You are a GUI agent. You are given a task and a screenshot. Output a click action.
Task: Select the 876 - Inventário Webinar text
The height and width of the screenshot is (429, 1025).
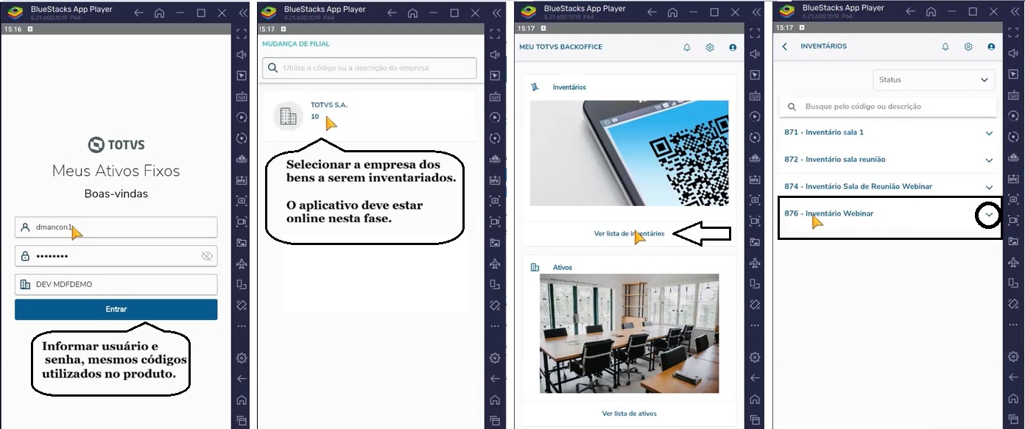829,213
